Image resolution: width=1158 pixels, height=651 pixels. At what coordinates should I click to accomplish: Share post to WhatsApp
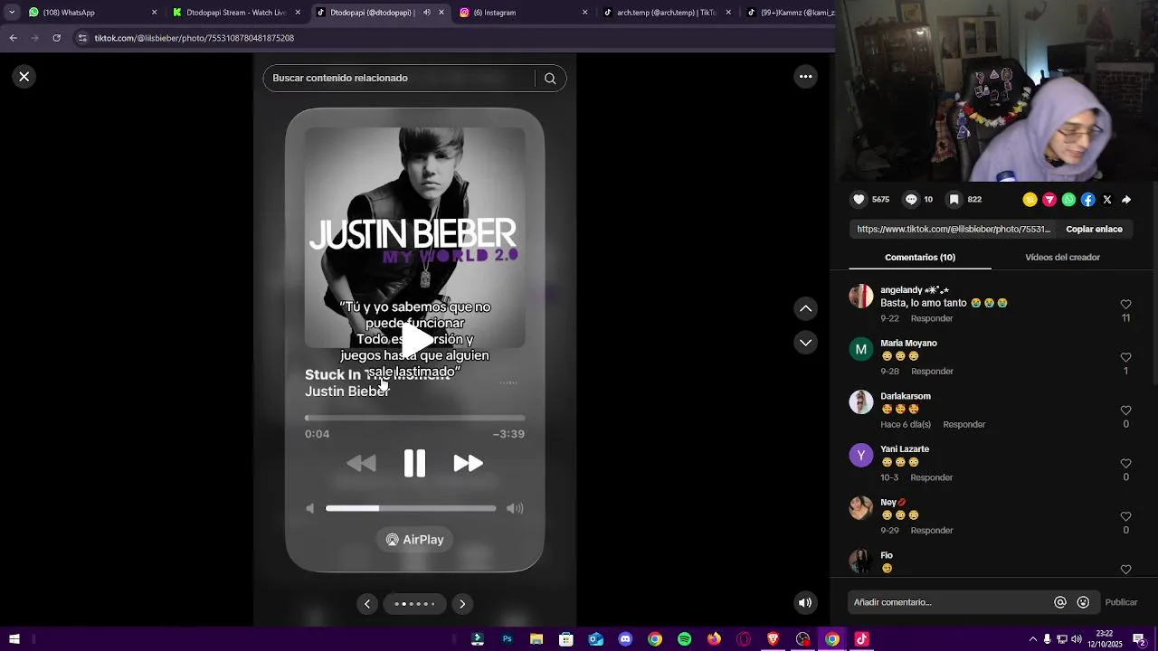[1068, 200]
